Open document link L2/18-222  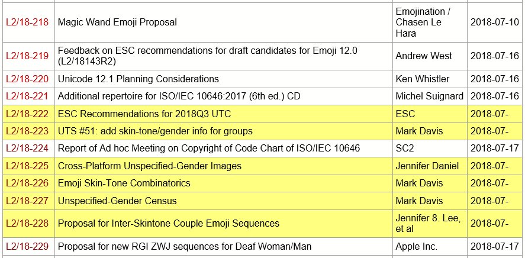(27, 114)
